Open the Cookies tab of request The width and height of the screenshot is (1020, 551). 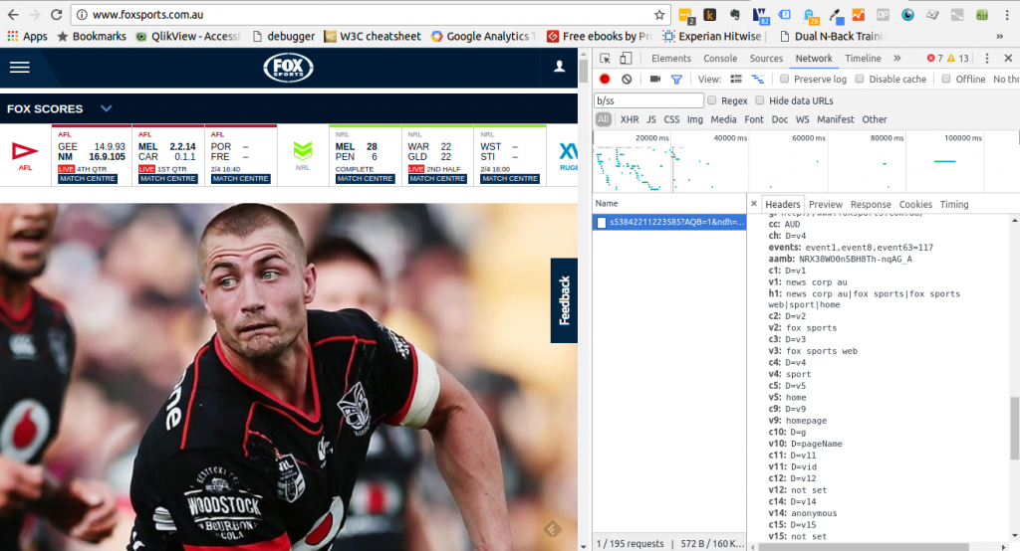tap(915, 204)
